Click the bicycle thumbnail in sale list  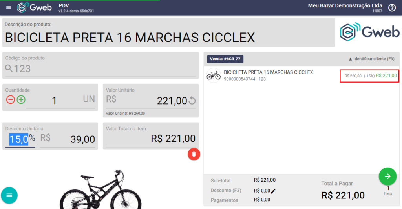(214, 76)
